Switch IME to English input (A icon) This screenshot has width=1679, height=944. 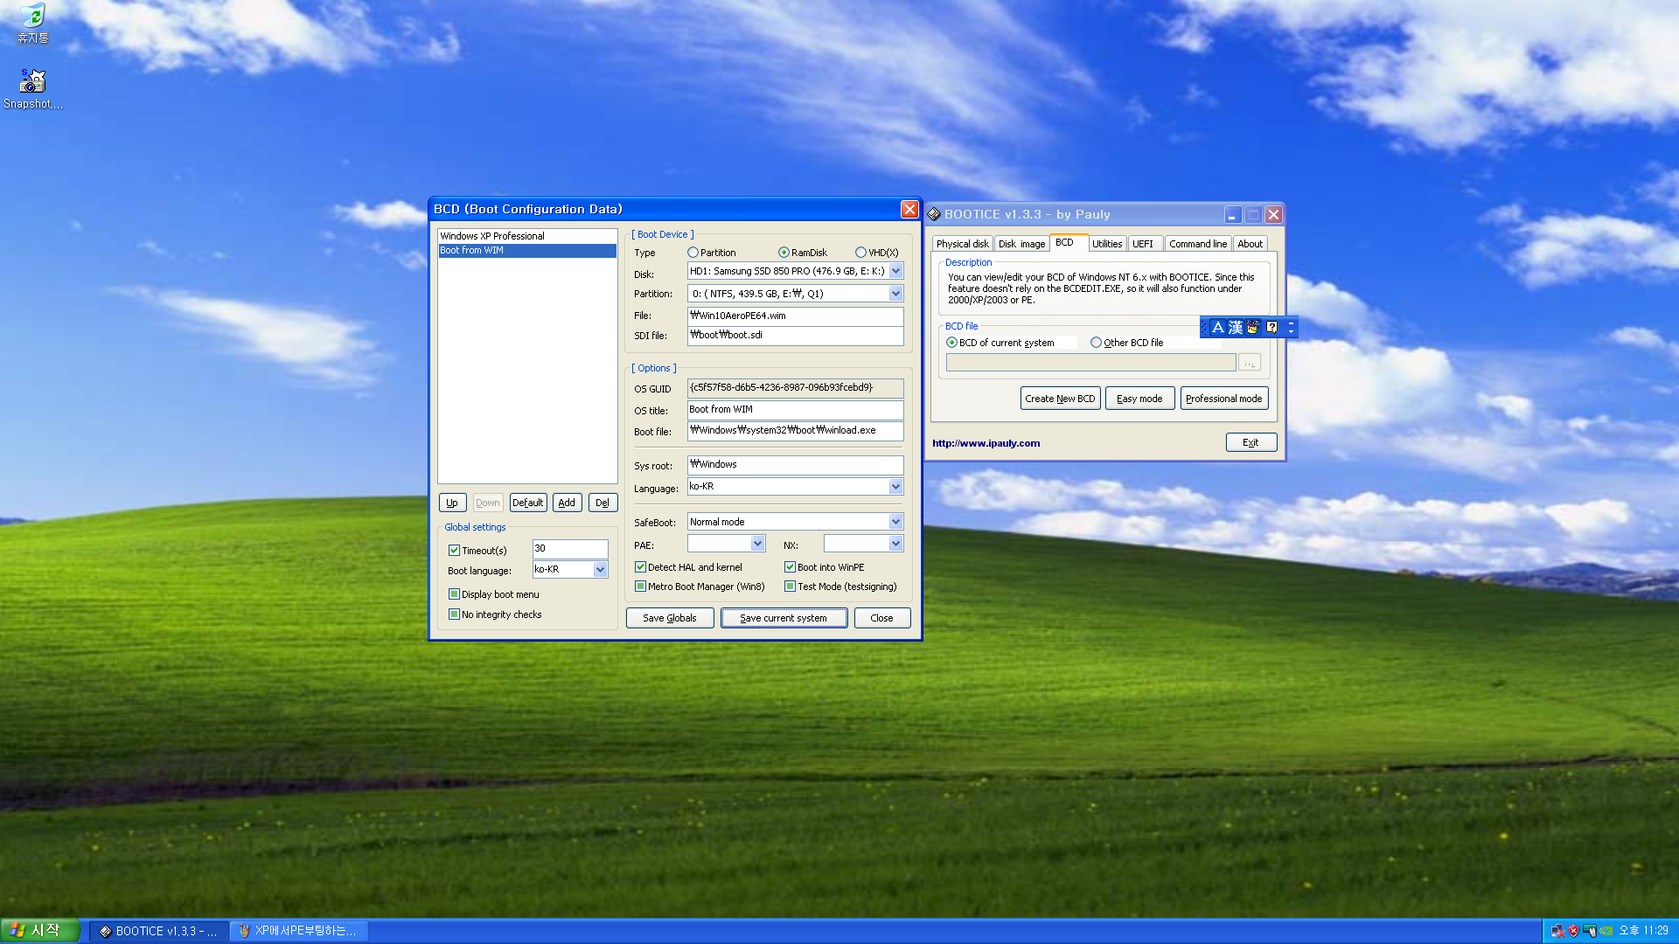1217,327
